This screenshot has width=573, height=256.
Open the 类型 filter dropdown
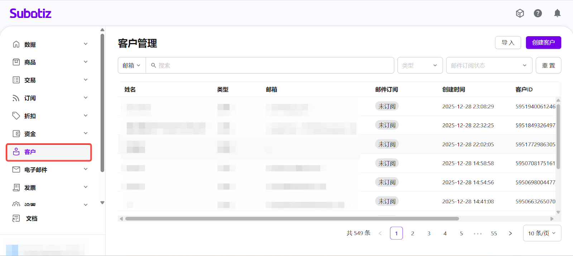(420, 65)
